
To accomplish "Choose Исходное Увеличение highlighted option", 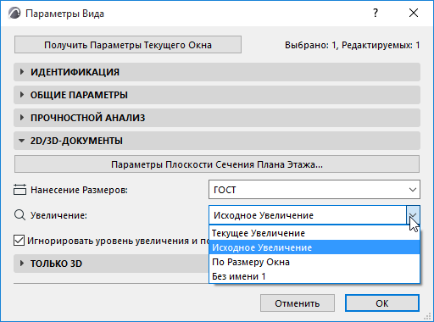I will (314, 247).
